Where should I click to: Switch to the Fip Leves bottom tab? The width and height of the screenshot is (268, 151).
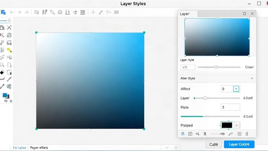pos(19,148)
